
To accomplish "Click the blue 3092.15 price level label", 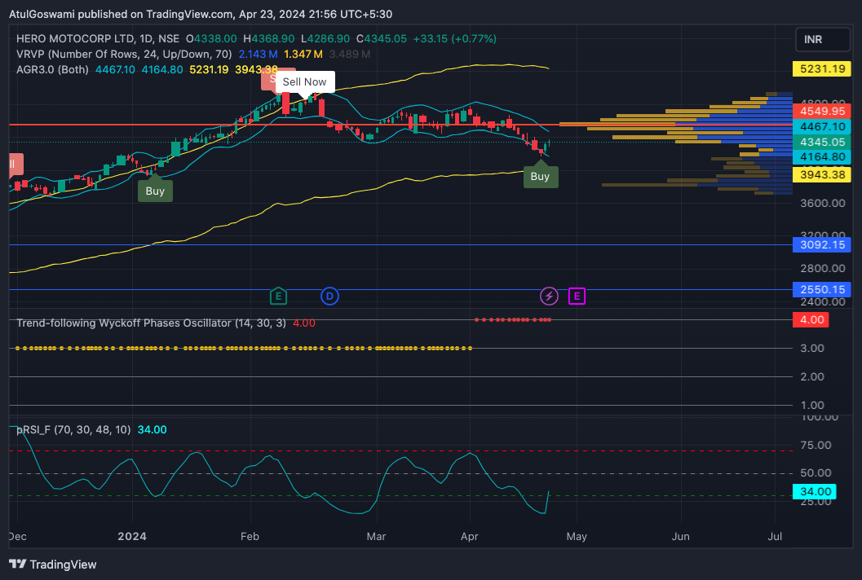I will coord(822,244).
